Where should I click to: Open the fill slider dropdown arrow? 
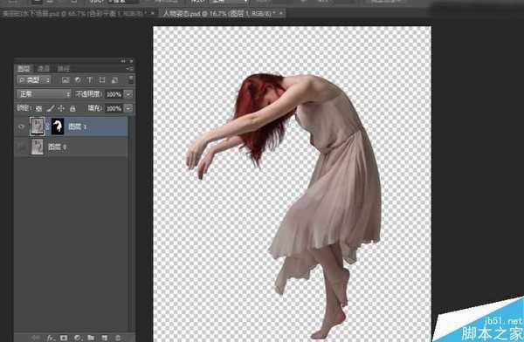(128, 108)
